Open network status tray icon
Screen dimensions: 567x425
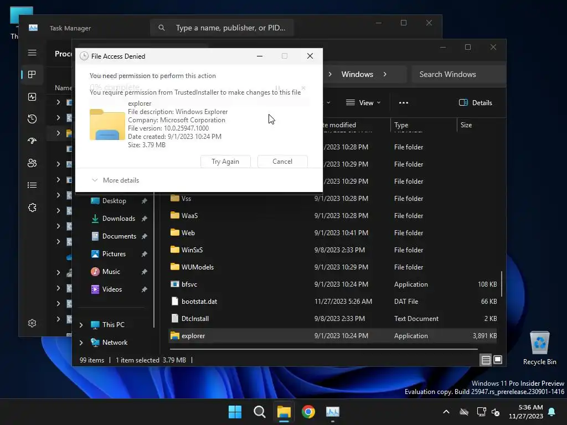(x=481, y=412)
